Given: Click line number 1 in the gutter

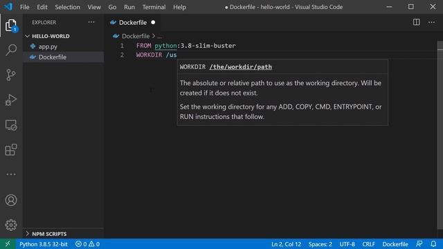Looking at the screenshot, I should pyautogui.click(x=122, y=46).
